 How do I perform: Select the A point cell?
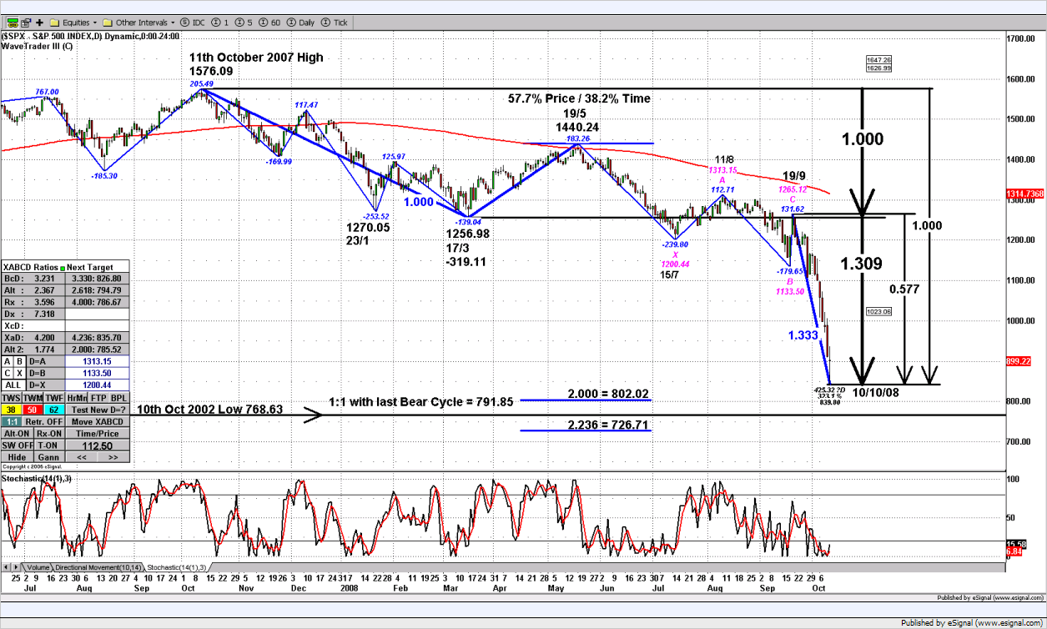pos(8,361)
